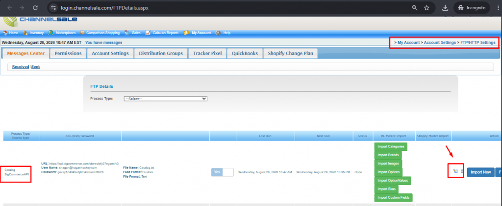Viewport: 502px width, 206px height.
Task: Open browser downloads icon
Action: tap(445, 8)
